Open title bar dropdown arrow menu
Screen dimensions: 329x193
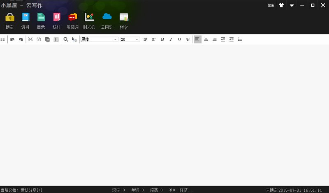[292, 5]
